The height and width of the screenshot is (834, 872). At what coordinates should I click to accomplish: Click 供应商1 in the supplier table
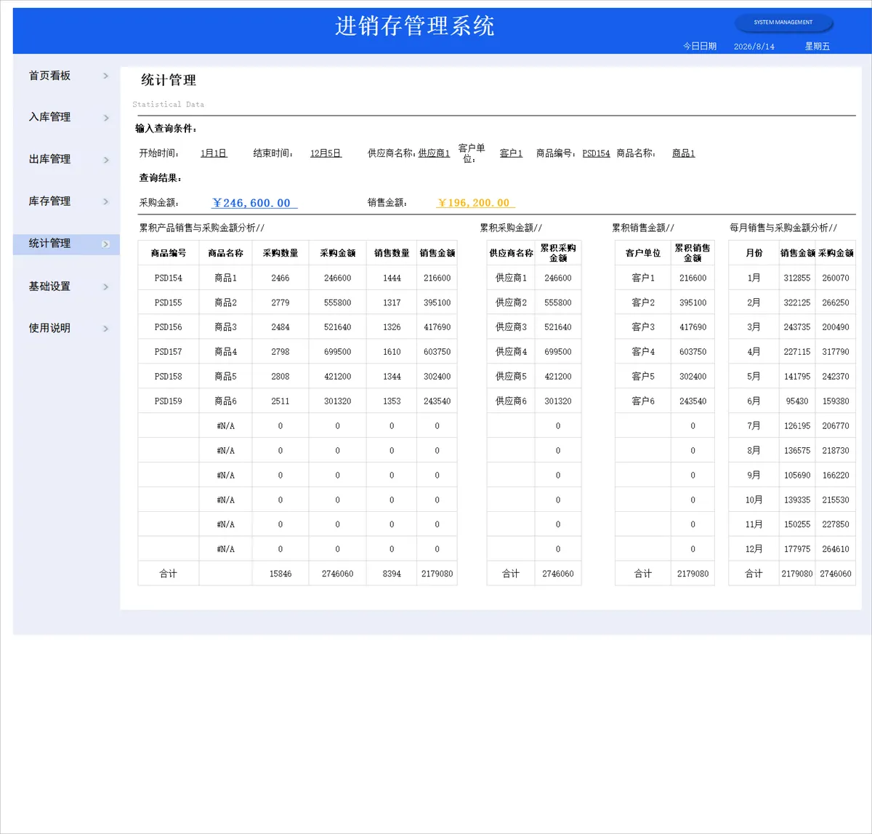(x=511, y=278)
